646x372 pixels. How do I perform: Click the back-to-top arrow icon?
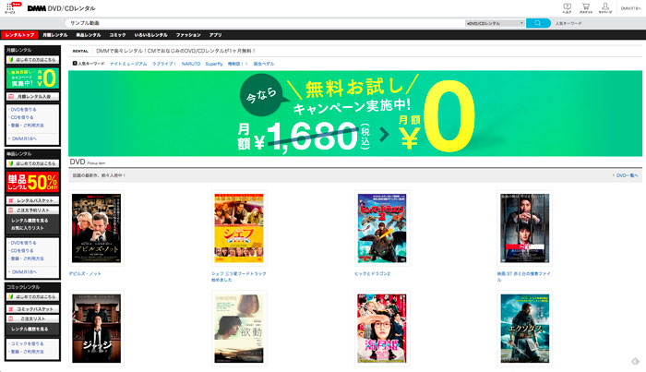tap(635, 361)
